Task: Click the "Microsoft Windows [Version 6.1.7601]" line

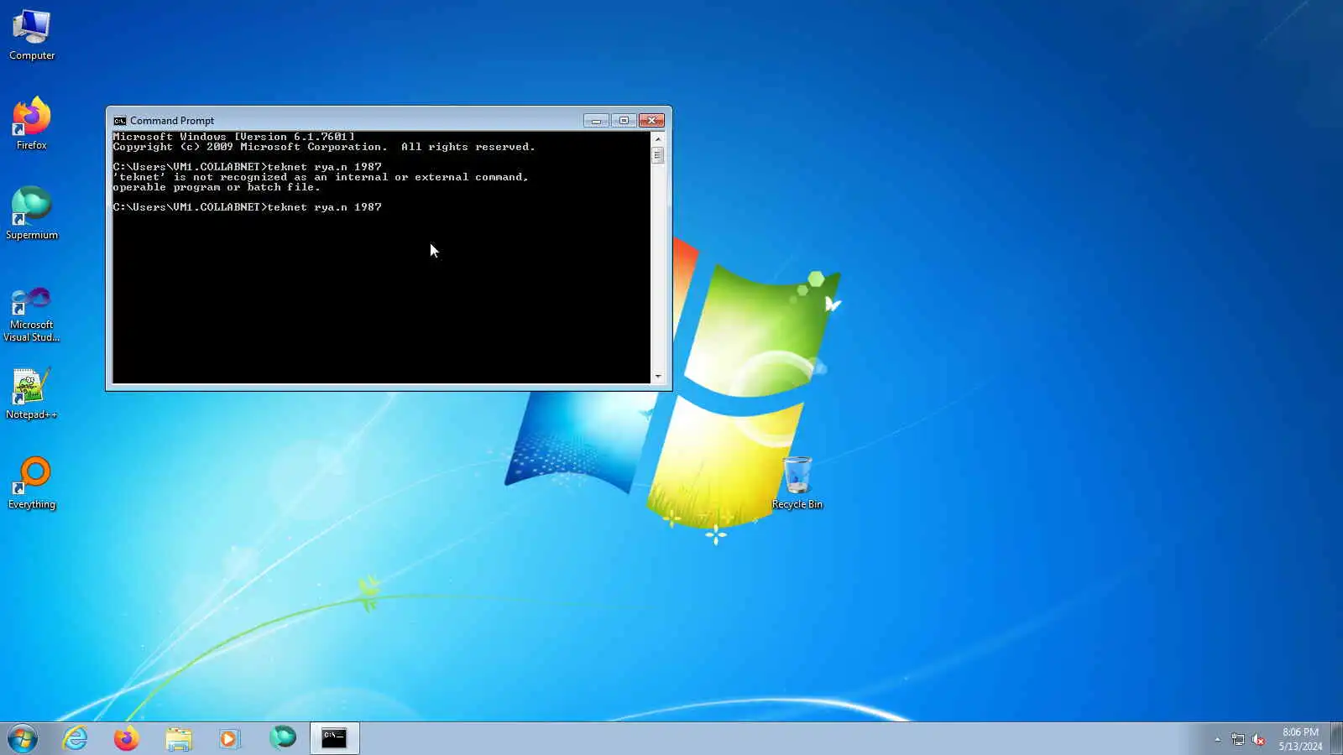Action: (x=234, y=137)
